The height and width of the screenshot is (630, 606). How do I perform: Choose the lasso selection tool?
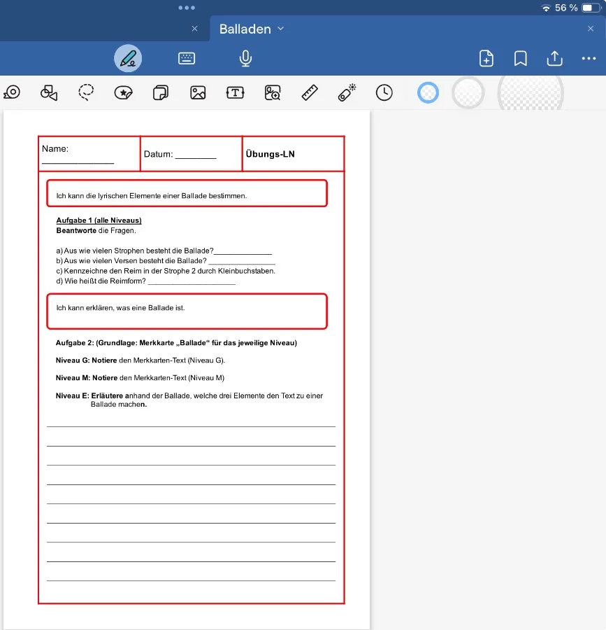[x=86, y=92]
